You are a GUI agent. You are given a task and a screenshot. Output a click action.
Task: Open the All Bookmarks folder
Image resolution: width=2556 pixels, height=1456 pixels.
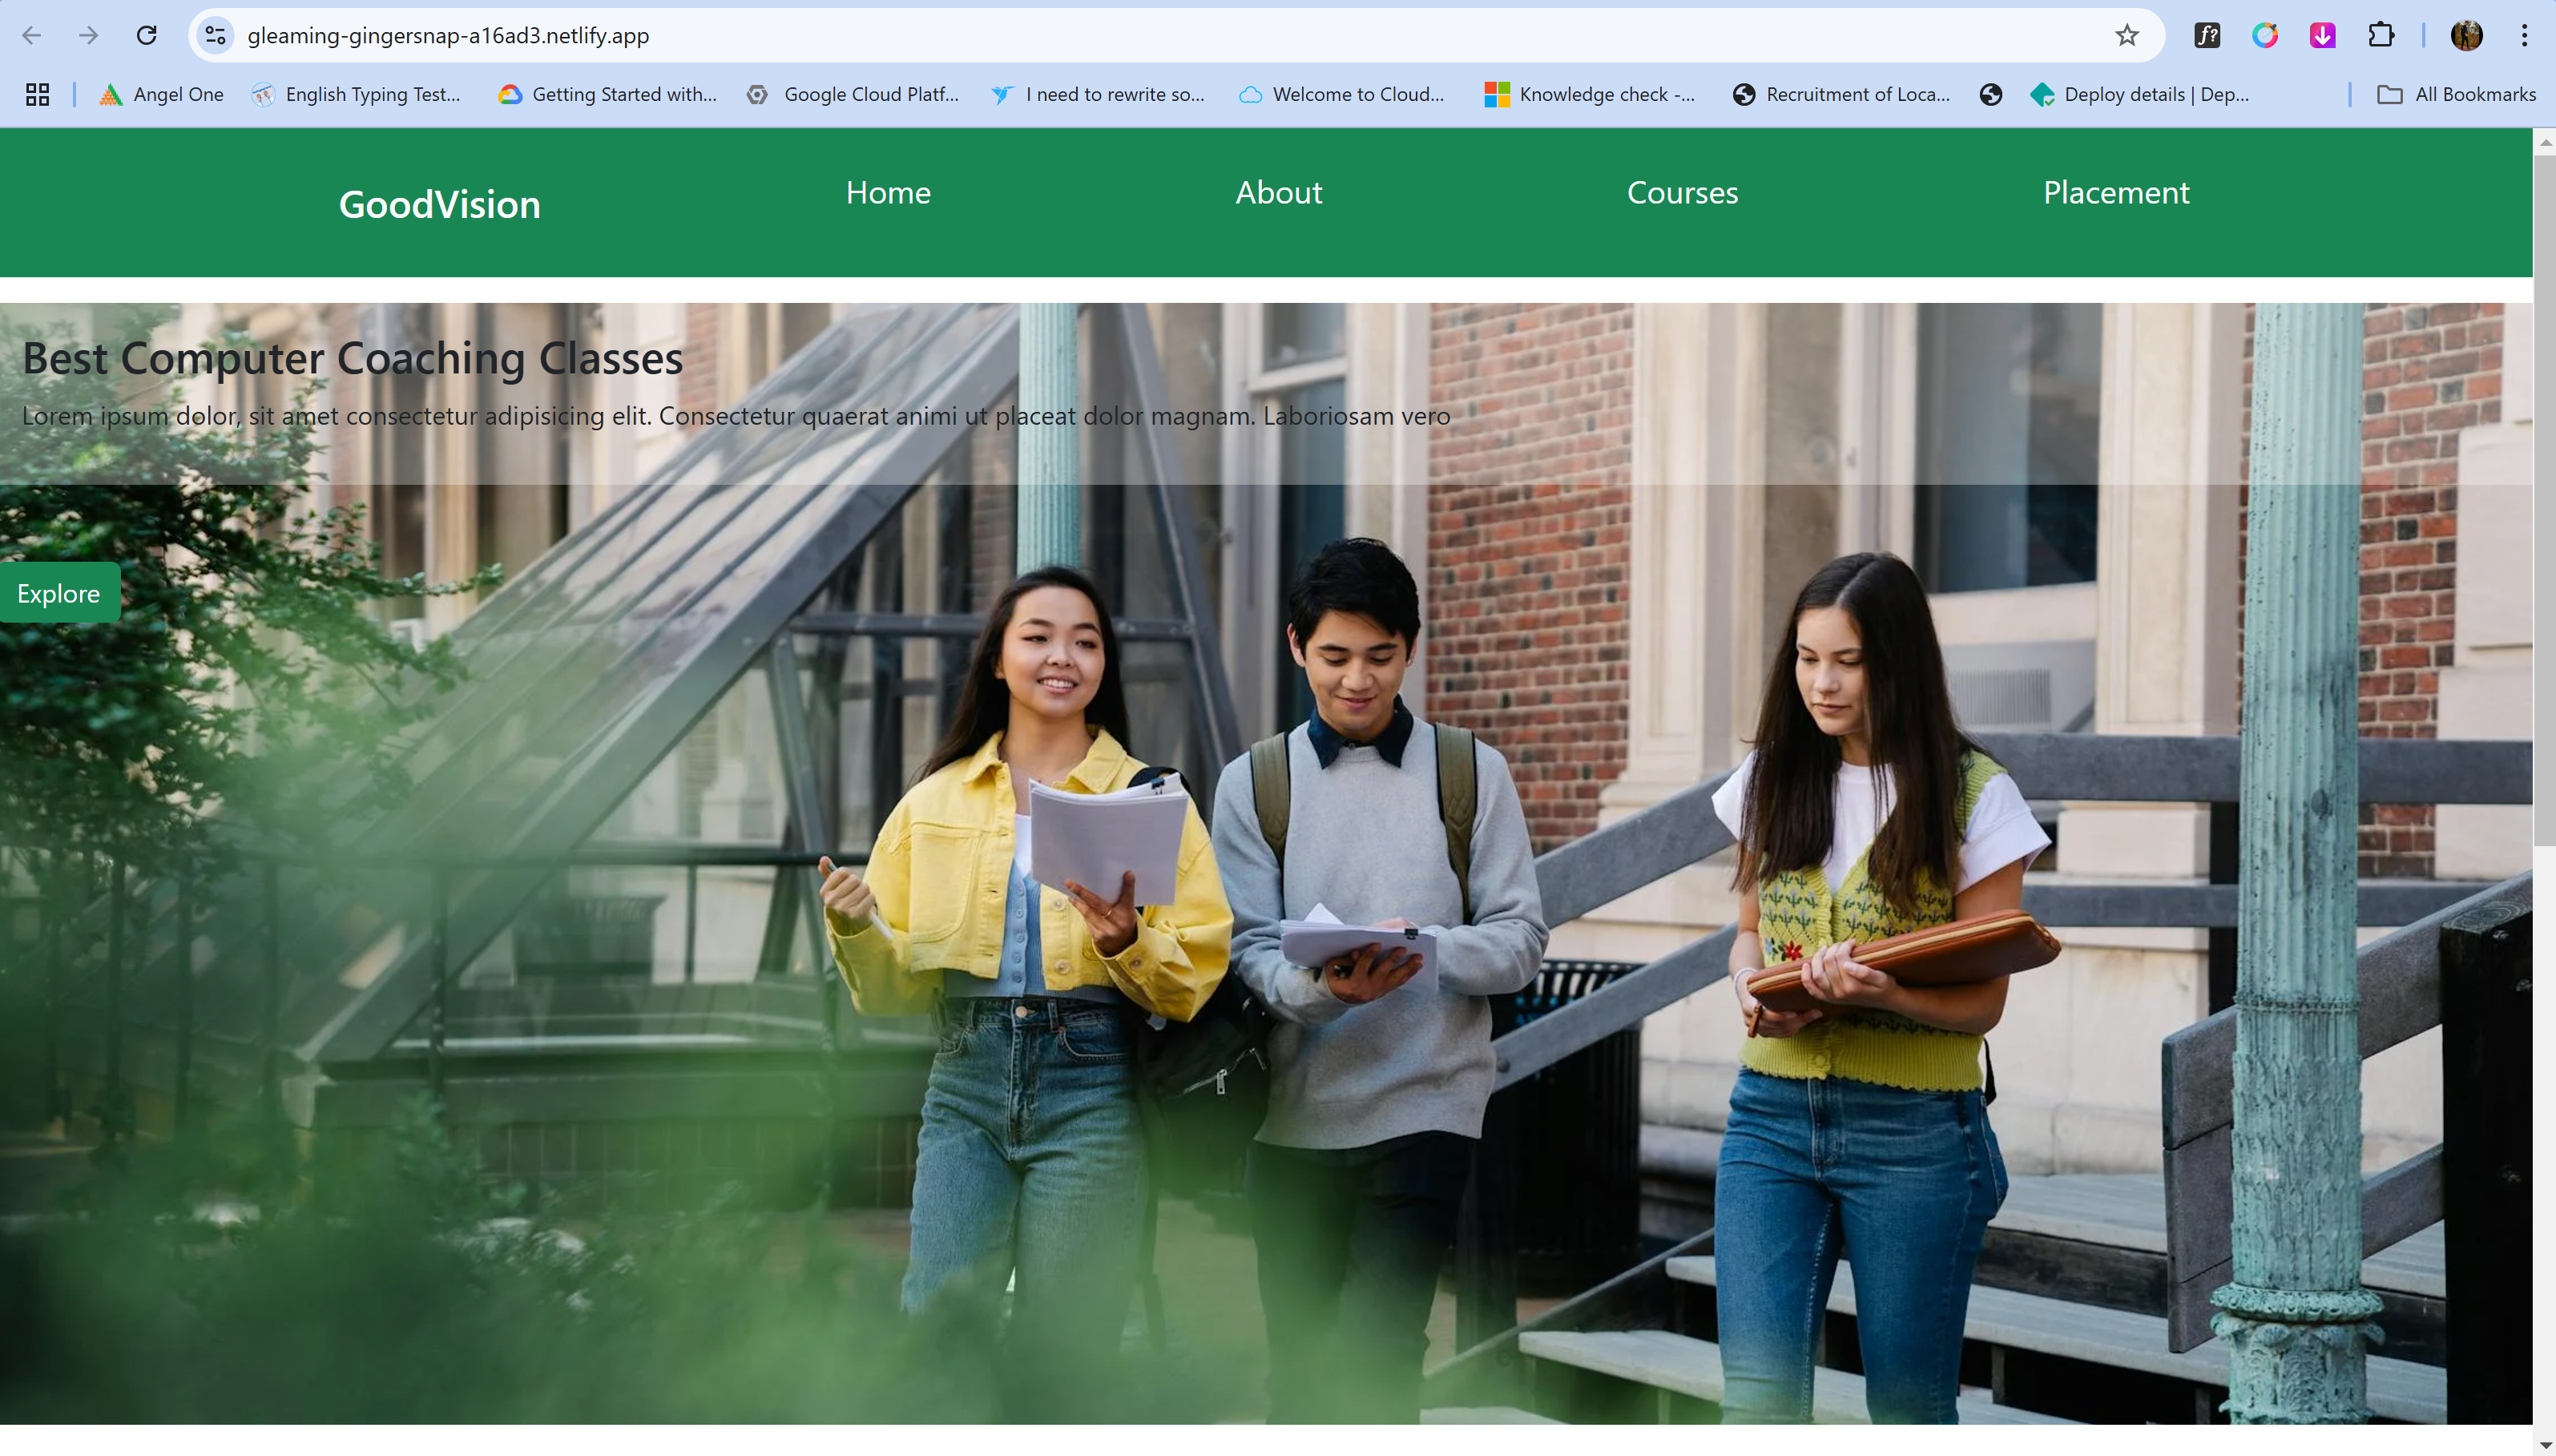coord(2456,94)
